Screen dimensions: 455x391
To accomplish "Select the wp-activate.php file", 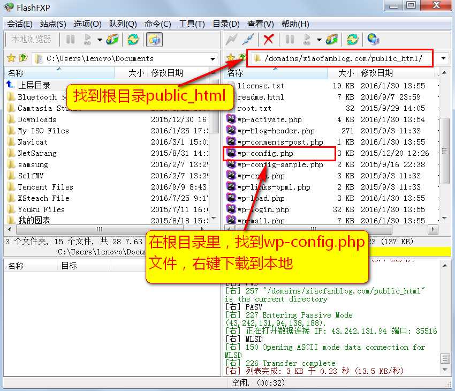I will coord(269,119).
